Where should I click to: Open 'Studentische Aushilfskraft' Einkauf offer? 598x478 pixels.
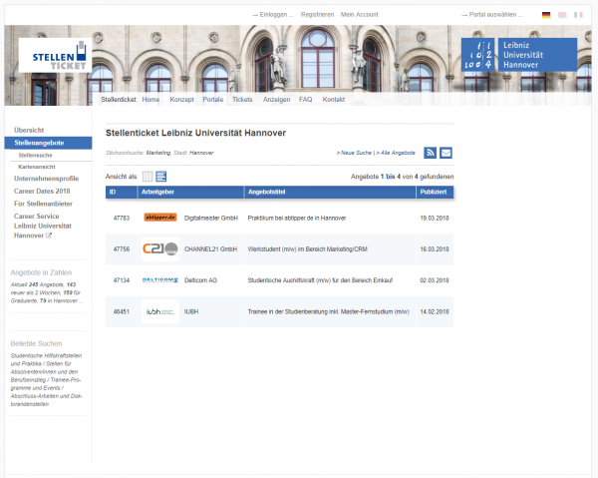(x=320, y=280)
